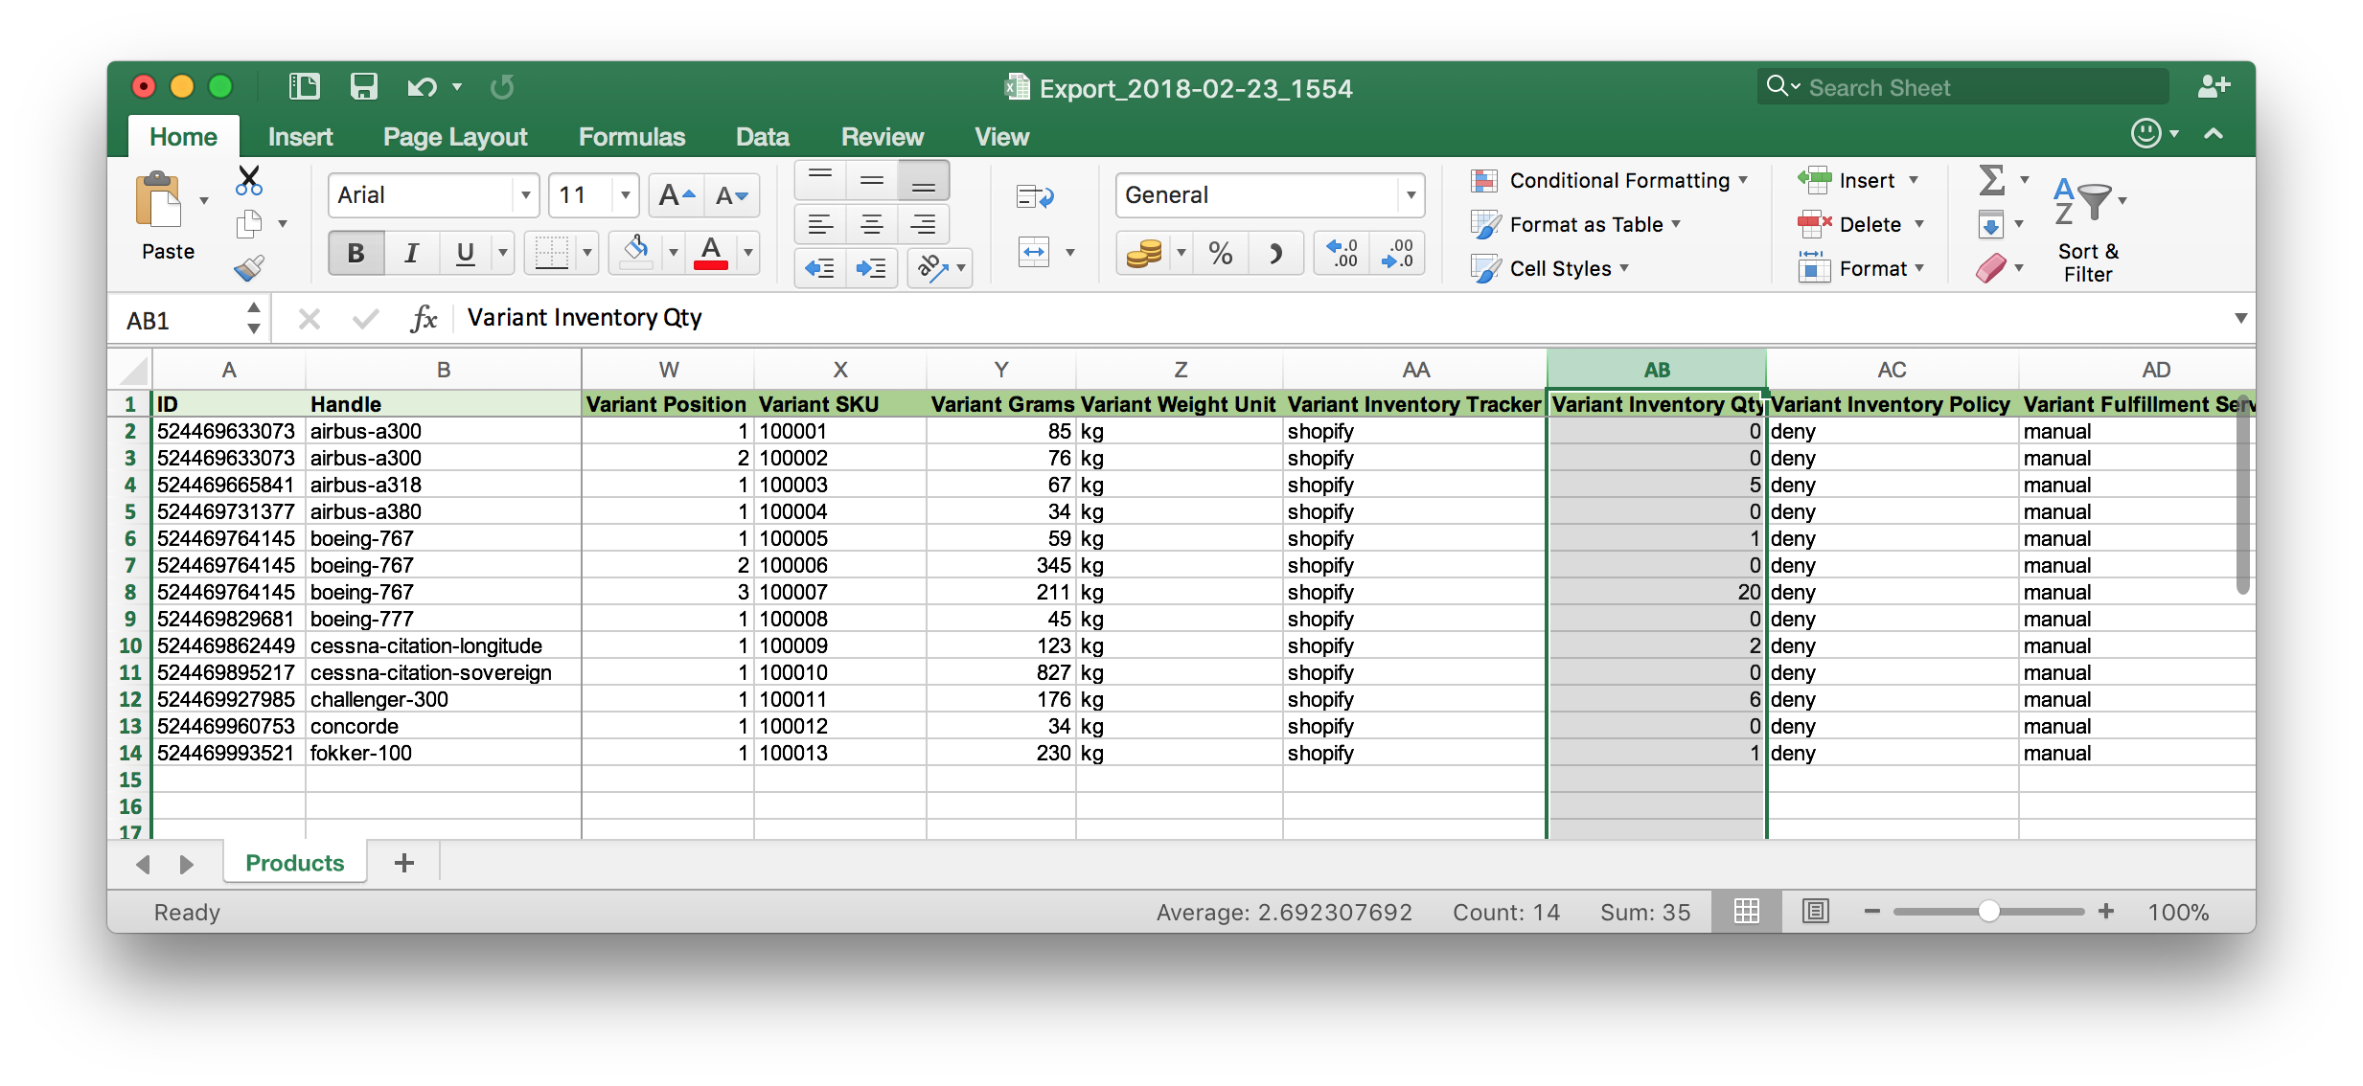2363x1086 pixels.
Task: Click the Cut scissors icon
Action: click(249, 179)
